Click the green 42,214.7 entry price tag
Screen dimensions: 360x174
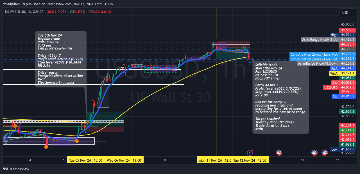(x=348, y=130)
